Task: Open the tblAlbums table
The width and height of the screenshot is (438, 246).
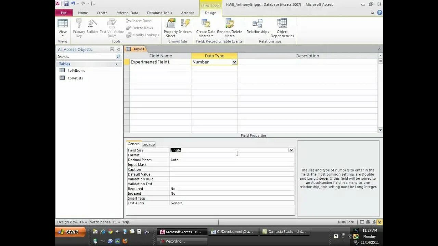Action: [76, 70]
